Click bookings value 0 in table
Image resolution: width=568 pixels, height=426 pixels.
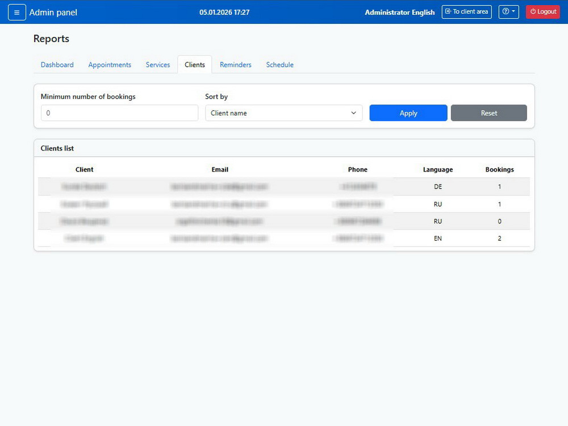tap(499, 222)
